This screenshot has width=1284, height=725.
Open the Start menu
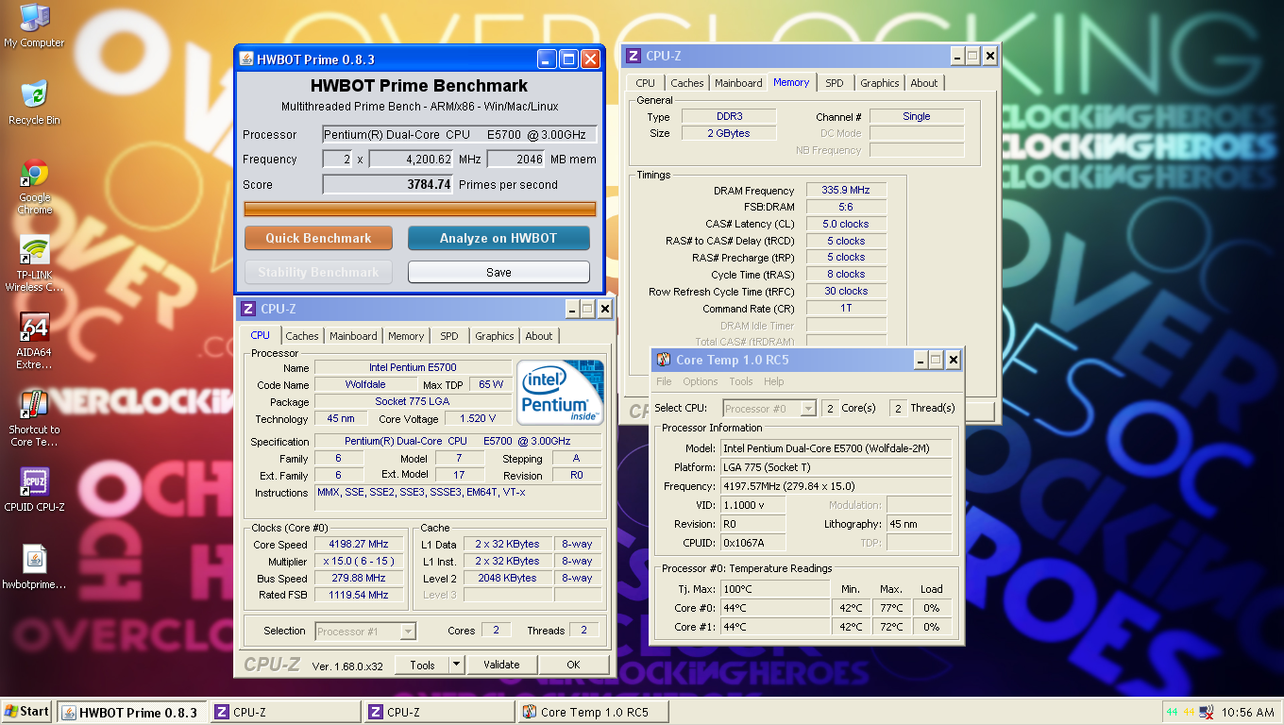pos(26,712)
